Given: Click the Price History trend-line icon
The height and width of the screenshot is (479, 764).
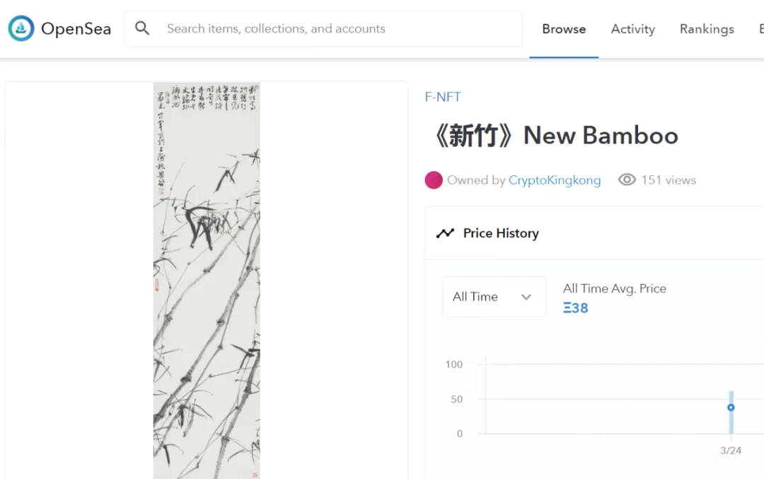Looking at the screenshot, I should 445,233.
